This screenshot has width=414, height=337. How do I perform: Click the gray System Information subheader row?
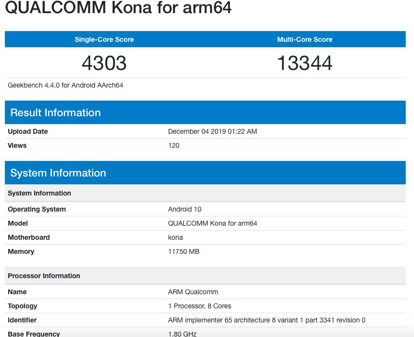pos(205,193)
